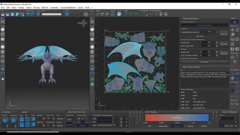Click the x2 Map Paint icon

click(x=232, y=57)
